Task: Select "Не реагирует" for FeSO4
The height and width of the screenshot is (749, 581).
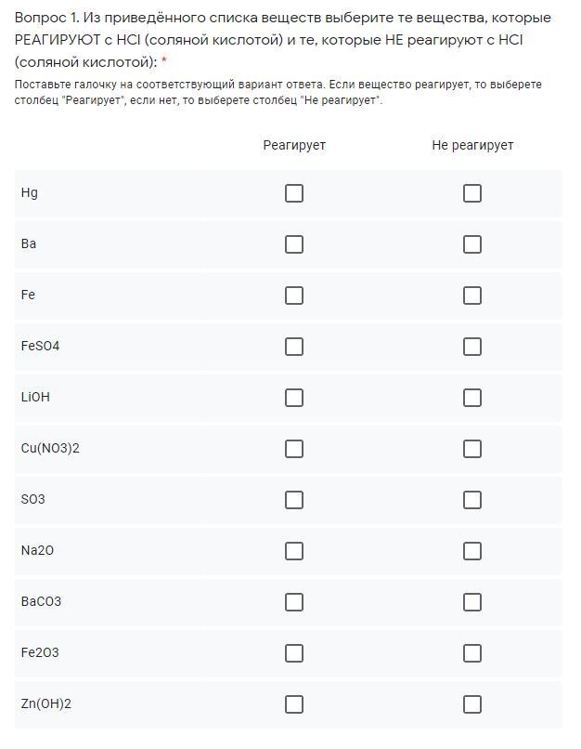Action: click(472, 347)
